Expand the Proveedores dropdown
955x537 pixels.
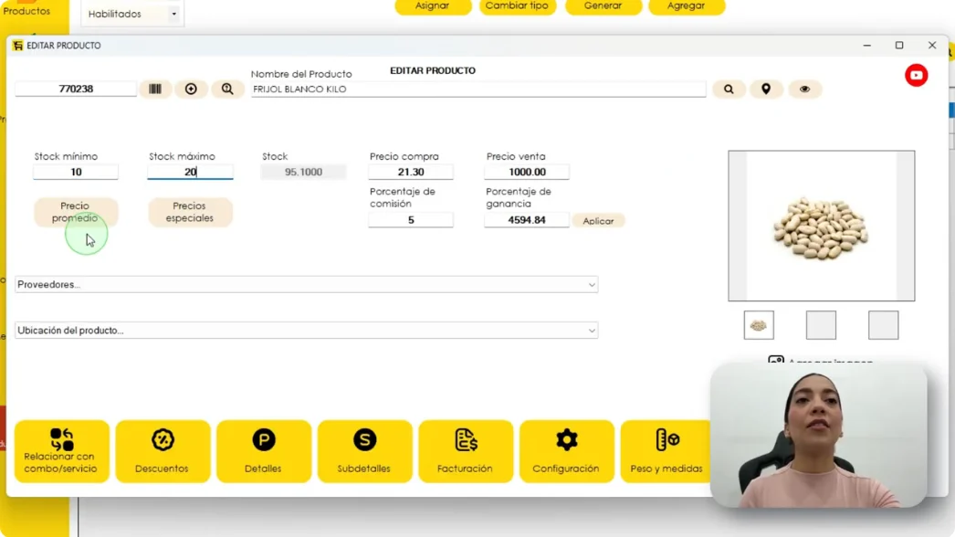click(x=307, y=285)
